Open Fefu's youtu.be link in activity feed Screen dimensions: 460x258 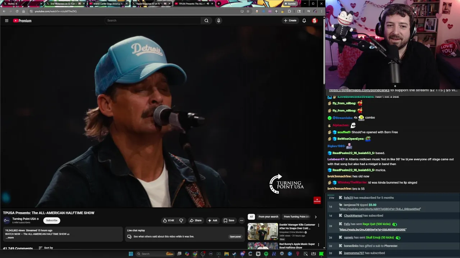tap(373, 229)
